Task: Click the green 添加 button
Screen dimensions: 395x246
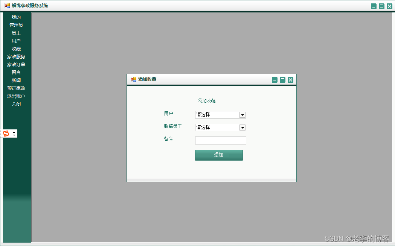Action: [219, 155]
